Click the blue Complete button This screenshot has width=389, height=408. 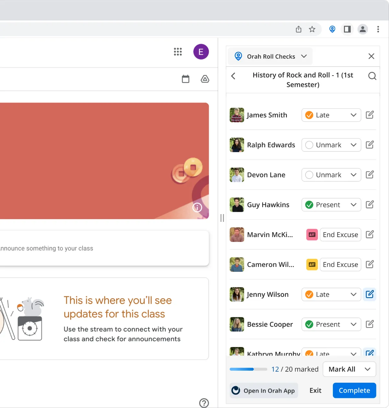354,390
